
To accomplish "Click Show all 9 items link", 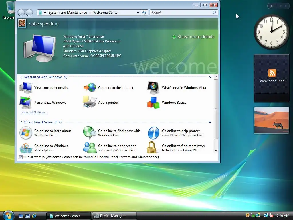I will pos(34,112).
